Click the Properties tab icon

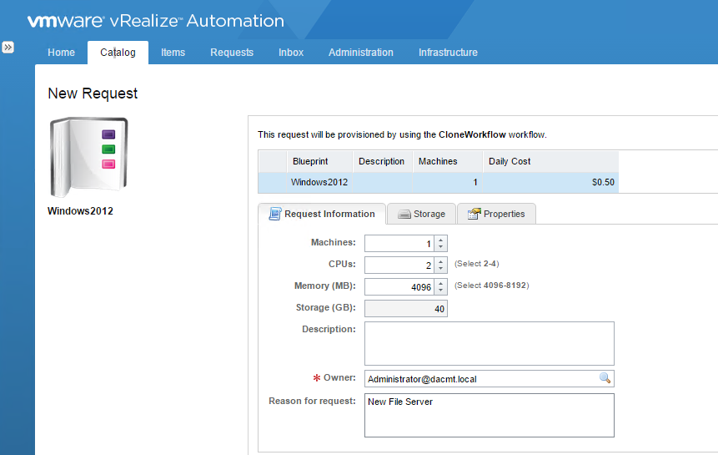[474, 214]
